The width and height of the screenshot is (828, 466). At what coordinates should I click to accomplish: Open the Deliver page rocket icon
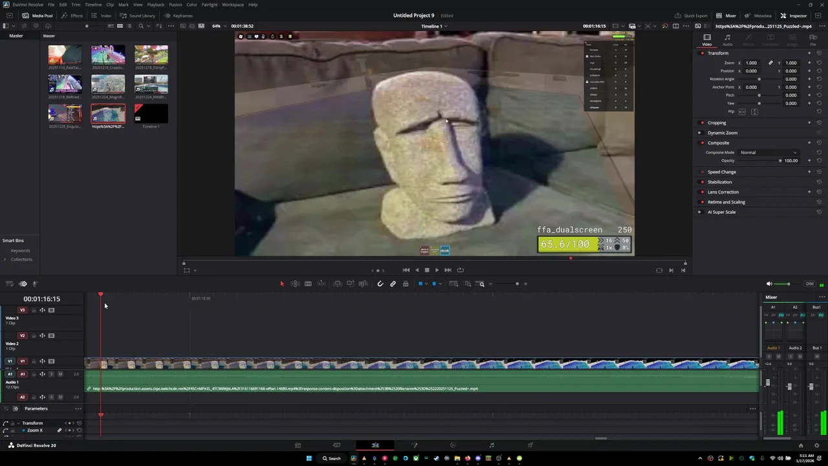point(530,445)
